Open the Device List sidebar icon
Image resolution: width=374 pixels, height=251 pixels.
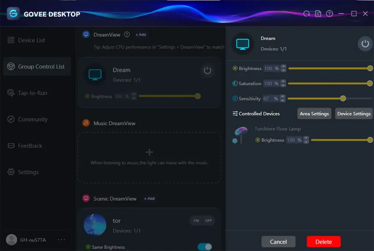click(11, 40)
